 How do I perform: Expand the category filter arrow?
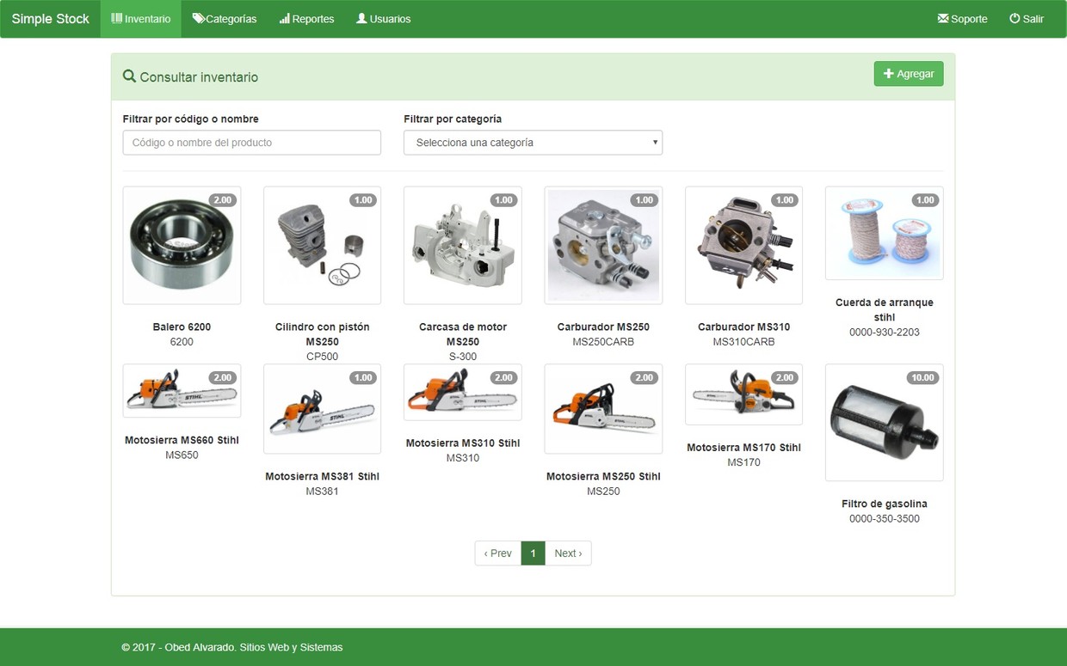pos(655,142)
